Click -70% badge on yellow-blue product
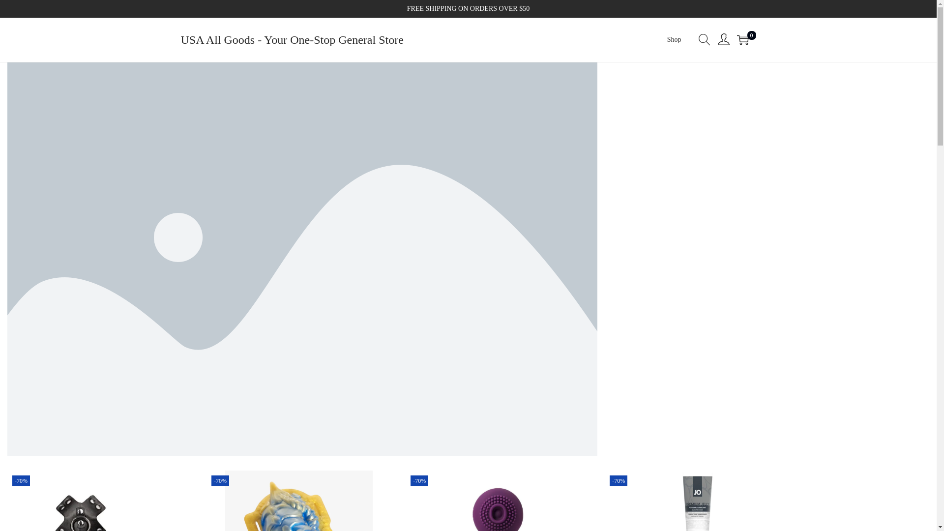This screenshot has width=944, height=531. pyautogui.click(x=220, y=481)
